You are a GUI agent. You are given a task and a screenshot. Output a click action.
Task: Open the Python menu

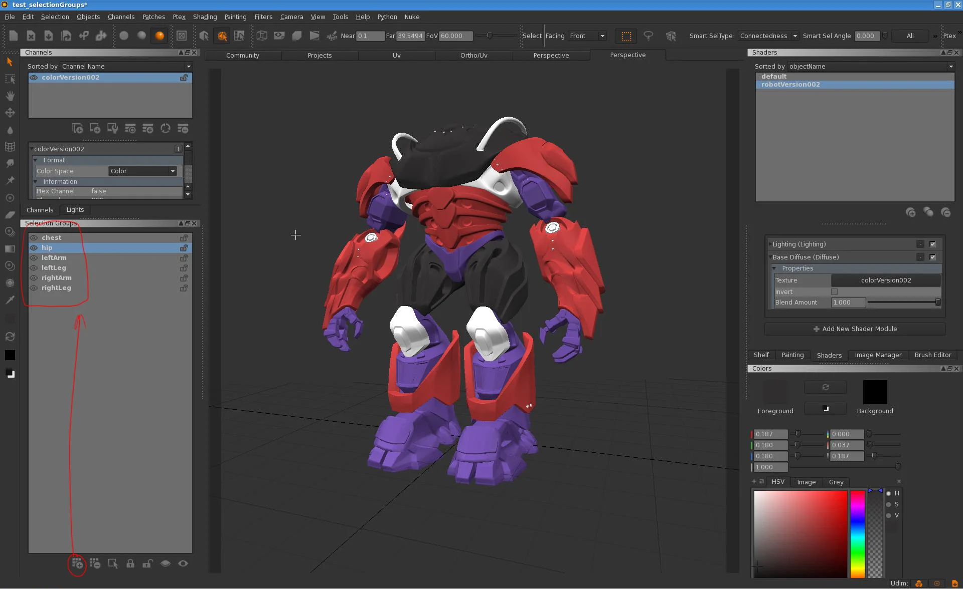[387, 17]
